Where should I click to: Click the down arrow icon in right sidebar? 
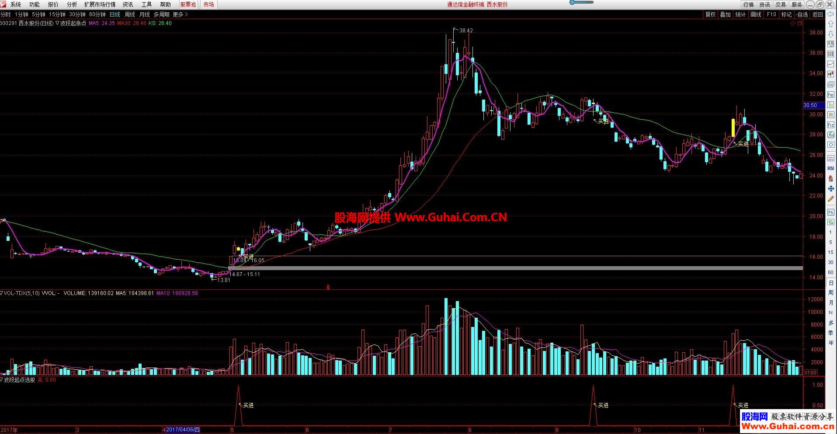pos(830,34)
